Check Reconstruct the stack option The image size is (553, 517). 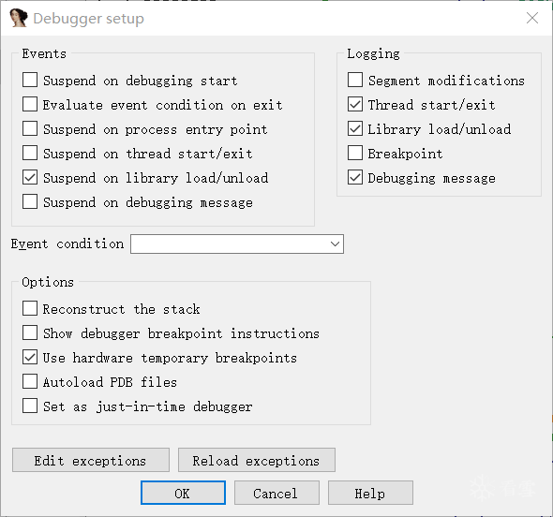click(30, 308)
